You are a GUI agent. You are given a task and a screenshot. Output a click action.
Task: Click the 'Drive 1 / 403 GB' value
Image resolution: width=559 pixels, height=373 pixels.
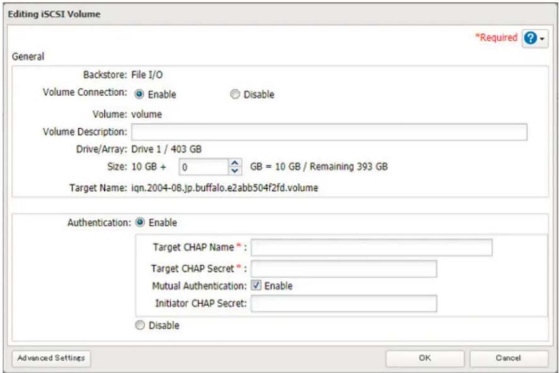[166, 149]
